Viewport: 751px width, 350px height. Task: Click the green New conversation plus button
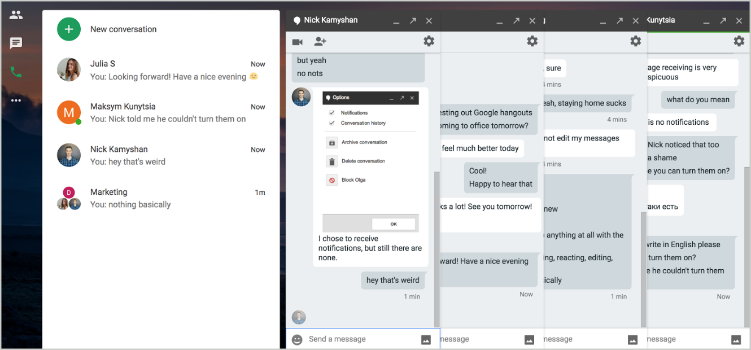tap(69, 29)
